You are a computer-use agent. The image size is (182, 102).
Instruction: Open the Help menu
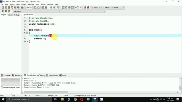click(57, 5)
